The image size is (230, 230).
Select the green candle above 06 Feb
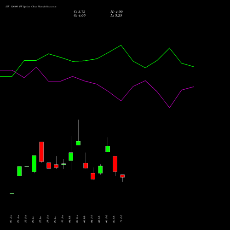click(x=108, y=149)
